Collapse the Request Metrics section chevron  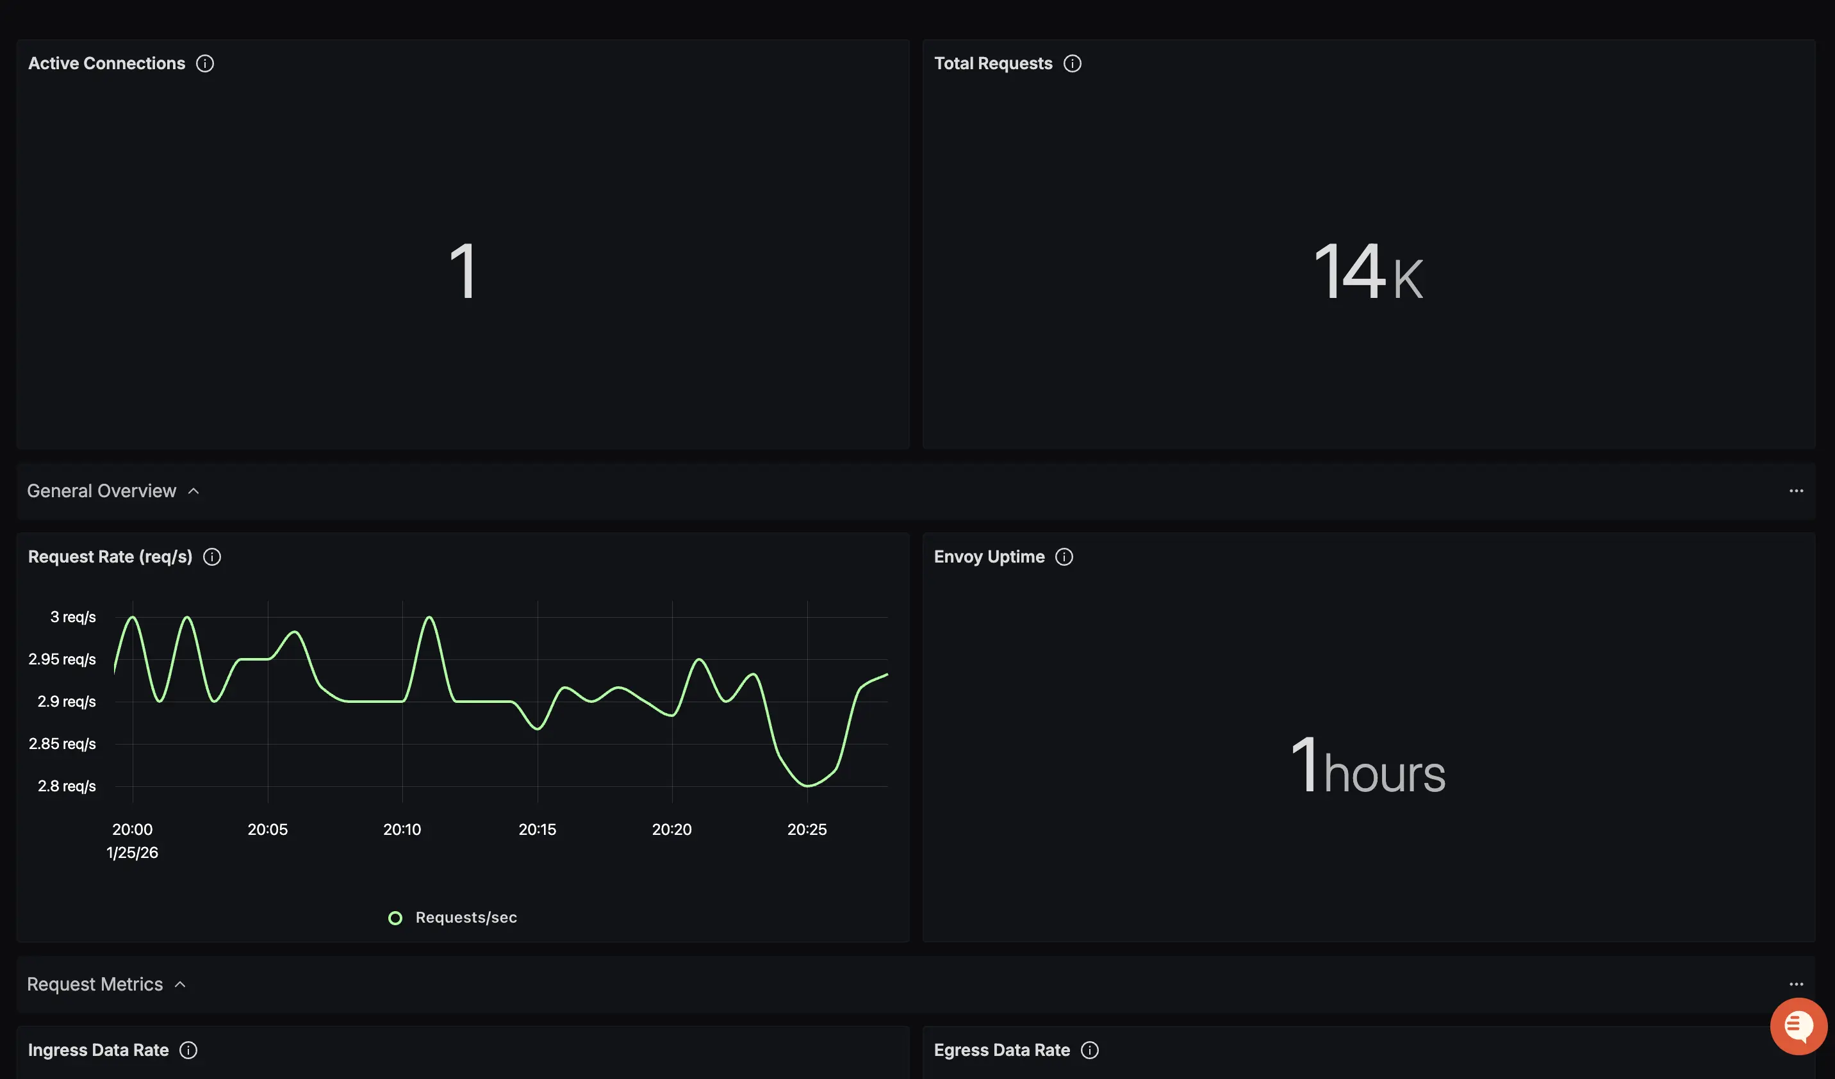[181, 984]
